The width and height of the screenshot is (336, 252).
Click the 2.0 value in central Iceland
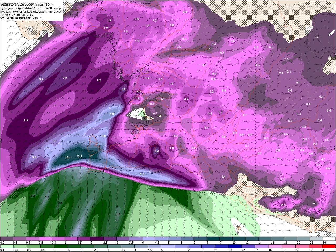(x=186, y=99)
